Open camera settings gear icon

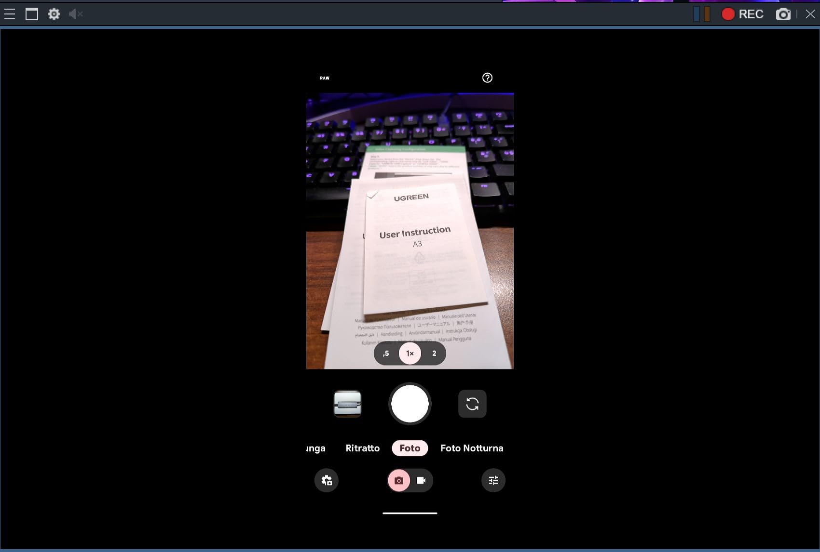click(327, 480)
